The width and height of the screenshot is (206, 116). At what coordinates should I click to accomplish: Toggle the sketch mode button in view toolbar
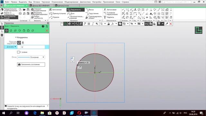pyautogui.click(x=65, y=24)
